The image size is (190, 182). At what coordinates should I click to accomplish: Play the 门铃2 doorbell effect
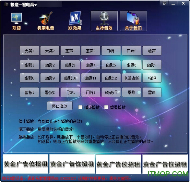click(x=91, y=92)
